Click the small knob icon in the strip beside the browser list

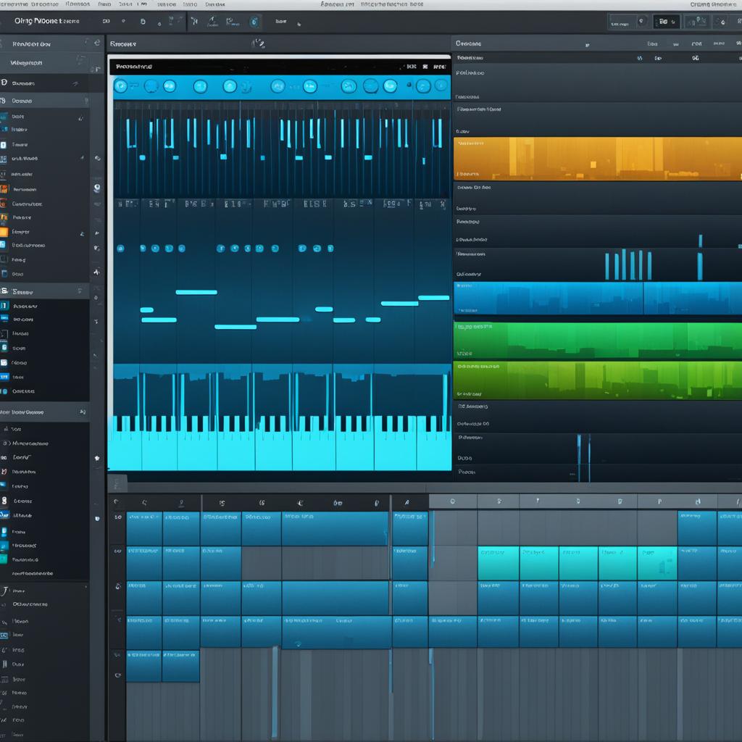tap(97, 188)
